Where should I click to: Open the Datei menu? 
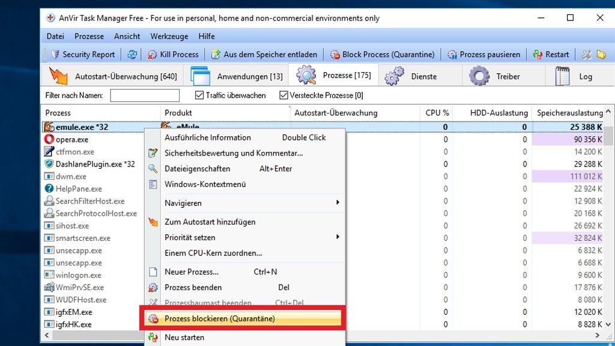coord(55,36)
